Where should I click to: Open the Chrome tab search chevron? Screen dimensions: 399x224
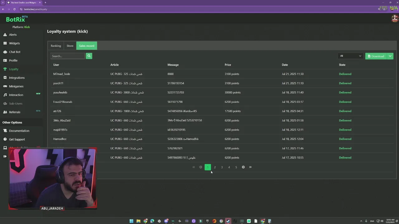[3, 2]
